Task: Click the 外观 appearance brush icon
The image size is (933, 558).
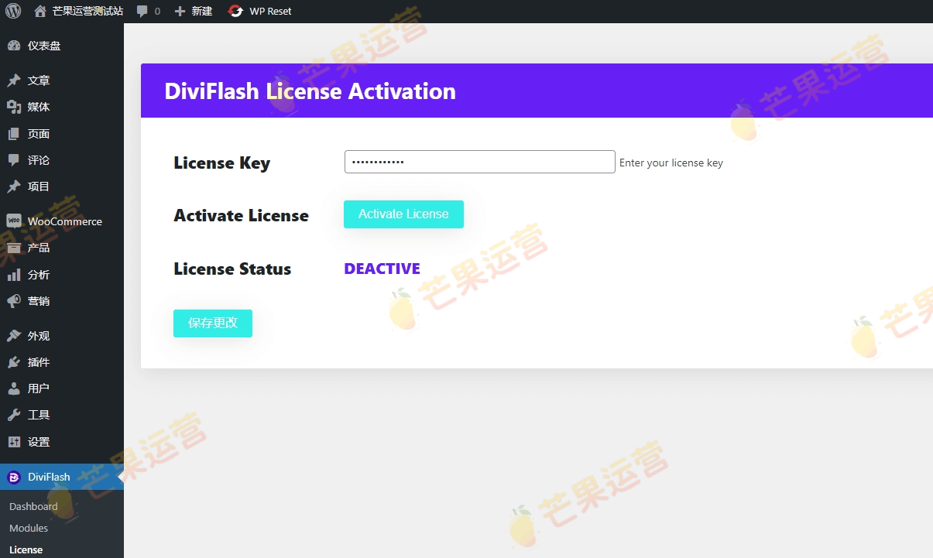Action: 15,335
